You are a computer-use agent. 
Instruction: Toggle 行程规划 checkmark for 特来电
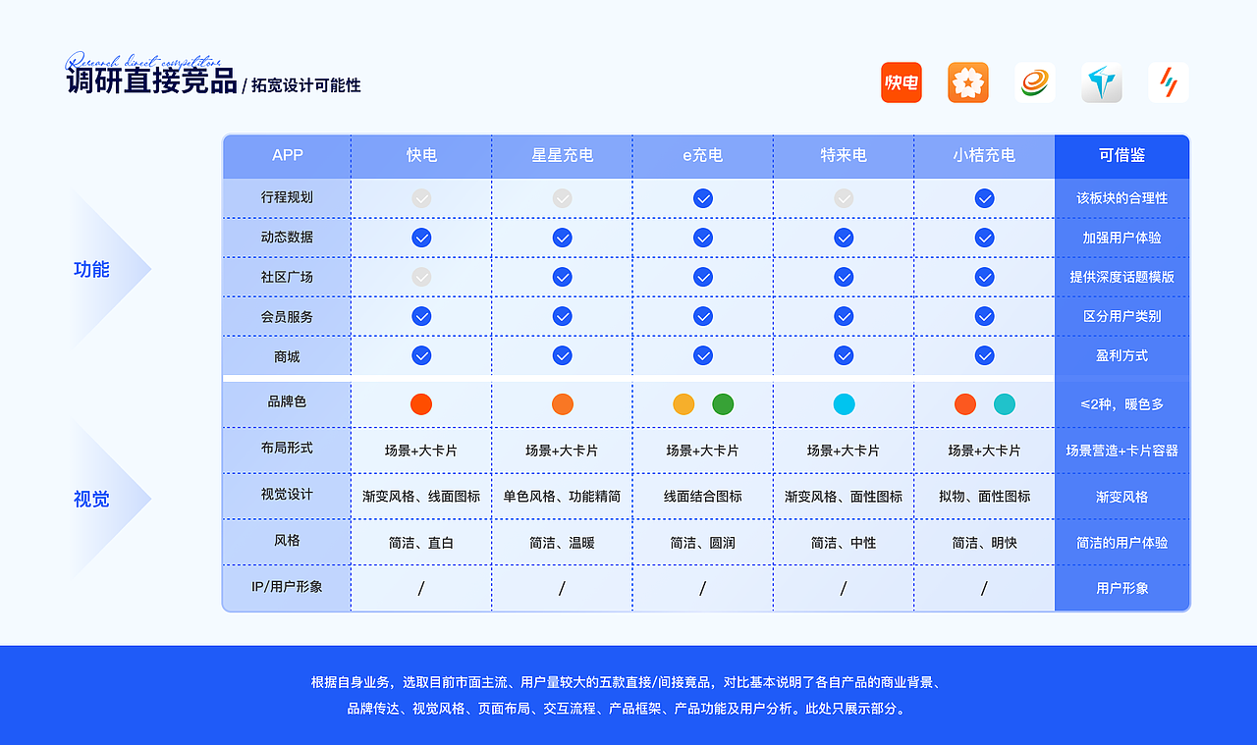(844, 198)
